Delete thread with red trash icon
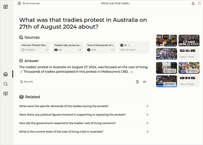The image size is (203, 145). coord(199,3)
